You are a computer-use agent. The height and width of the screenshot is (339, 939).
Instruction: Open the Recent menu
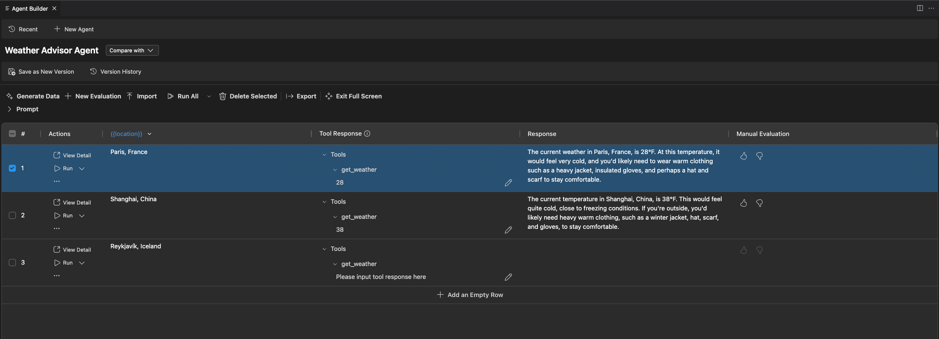pyautogui.click(x=23, y=29)
